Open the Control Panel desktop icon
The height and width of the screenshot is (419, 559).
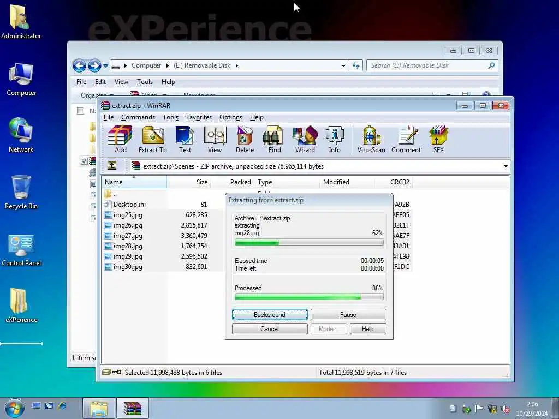coord(21,250)
